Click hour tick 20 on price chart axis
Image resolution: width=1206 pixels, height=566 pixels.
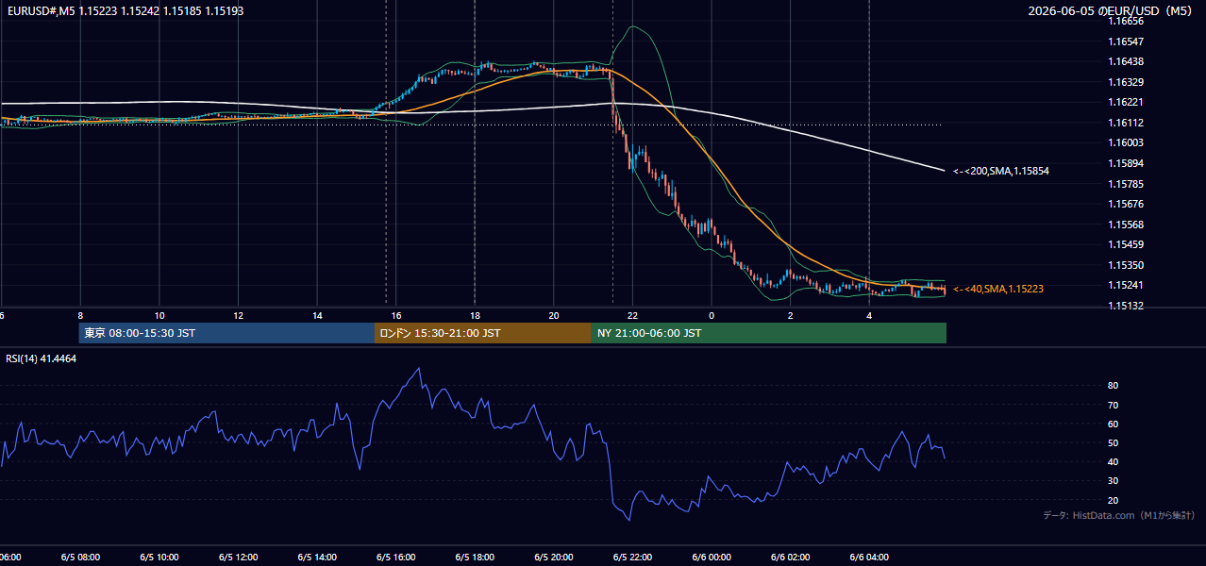(x=554, y=316)
